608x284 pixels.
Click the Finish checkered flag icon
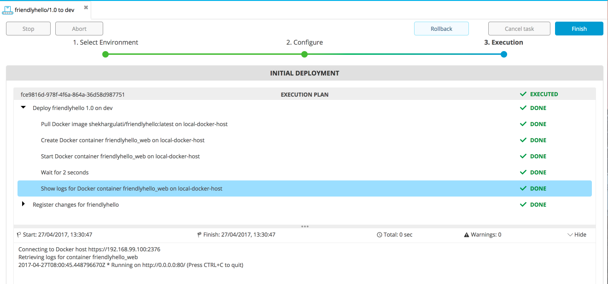pos(199,235)
